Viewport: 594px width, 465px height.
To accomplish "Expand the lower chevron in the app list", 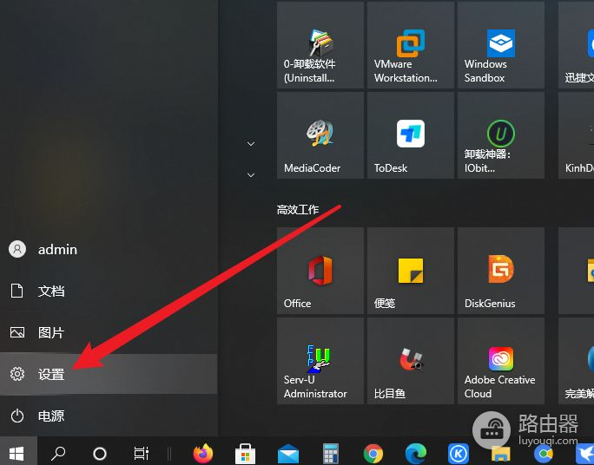I will click(x=251, y=175).
